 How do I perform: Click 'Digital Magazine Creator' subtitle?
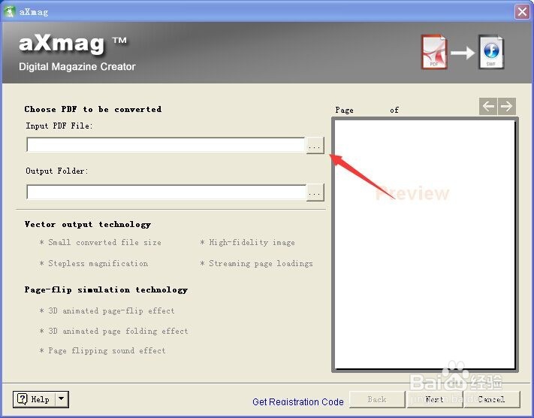coord(77,66)
